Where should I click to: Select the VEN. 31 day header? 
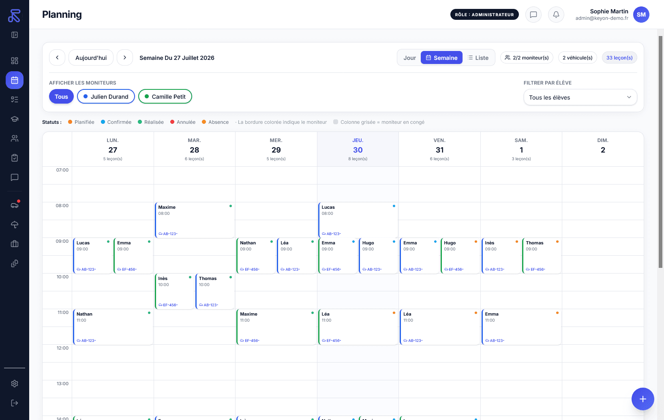point(439,149)
